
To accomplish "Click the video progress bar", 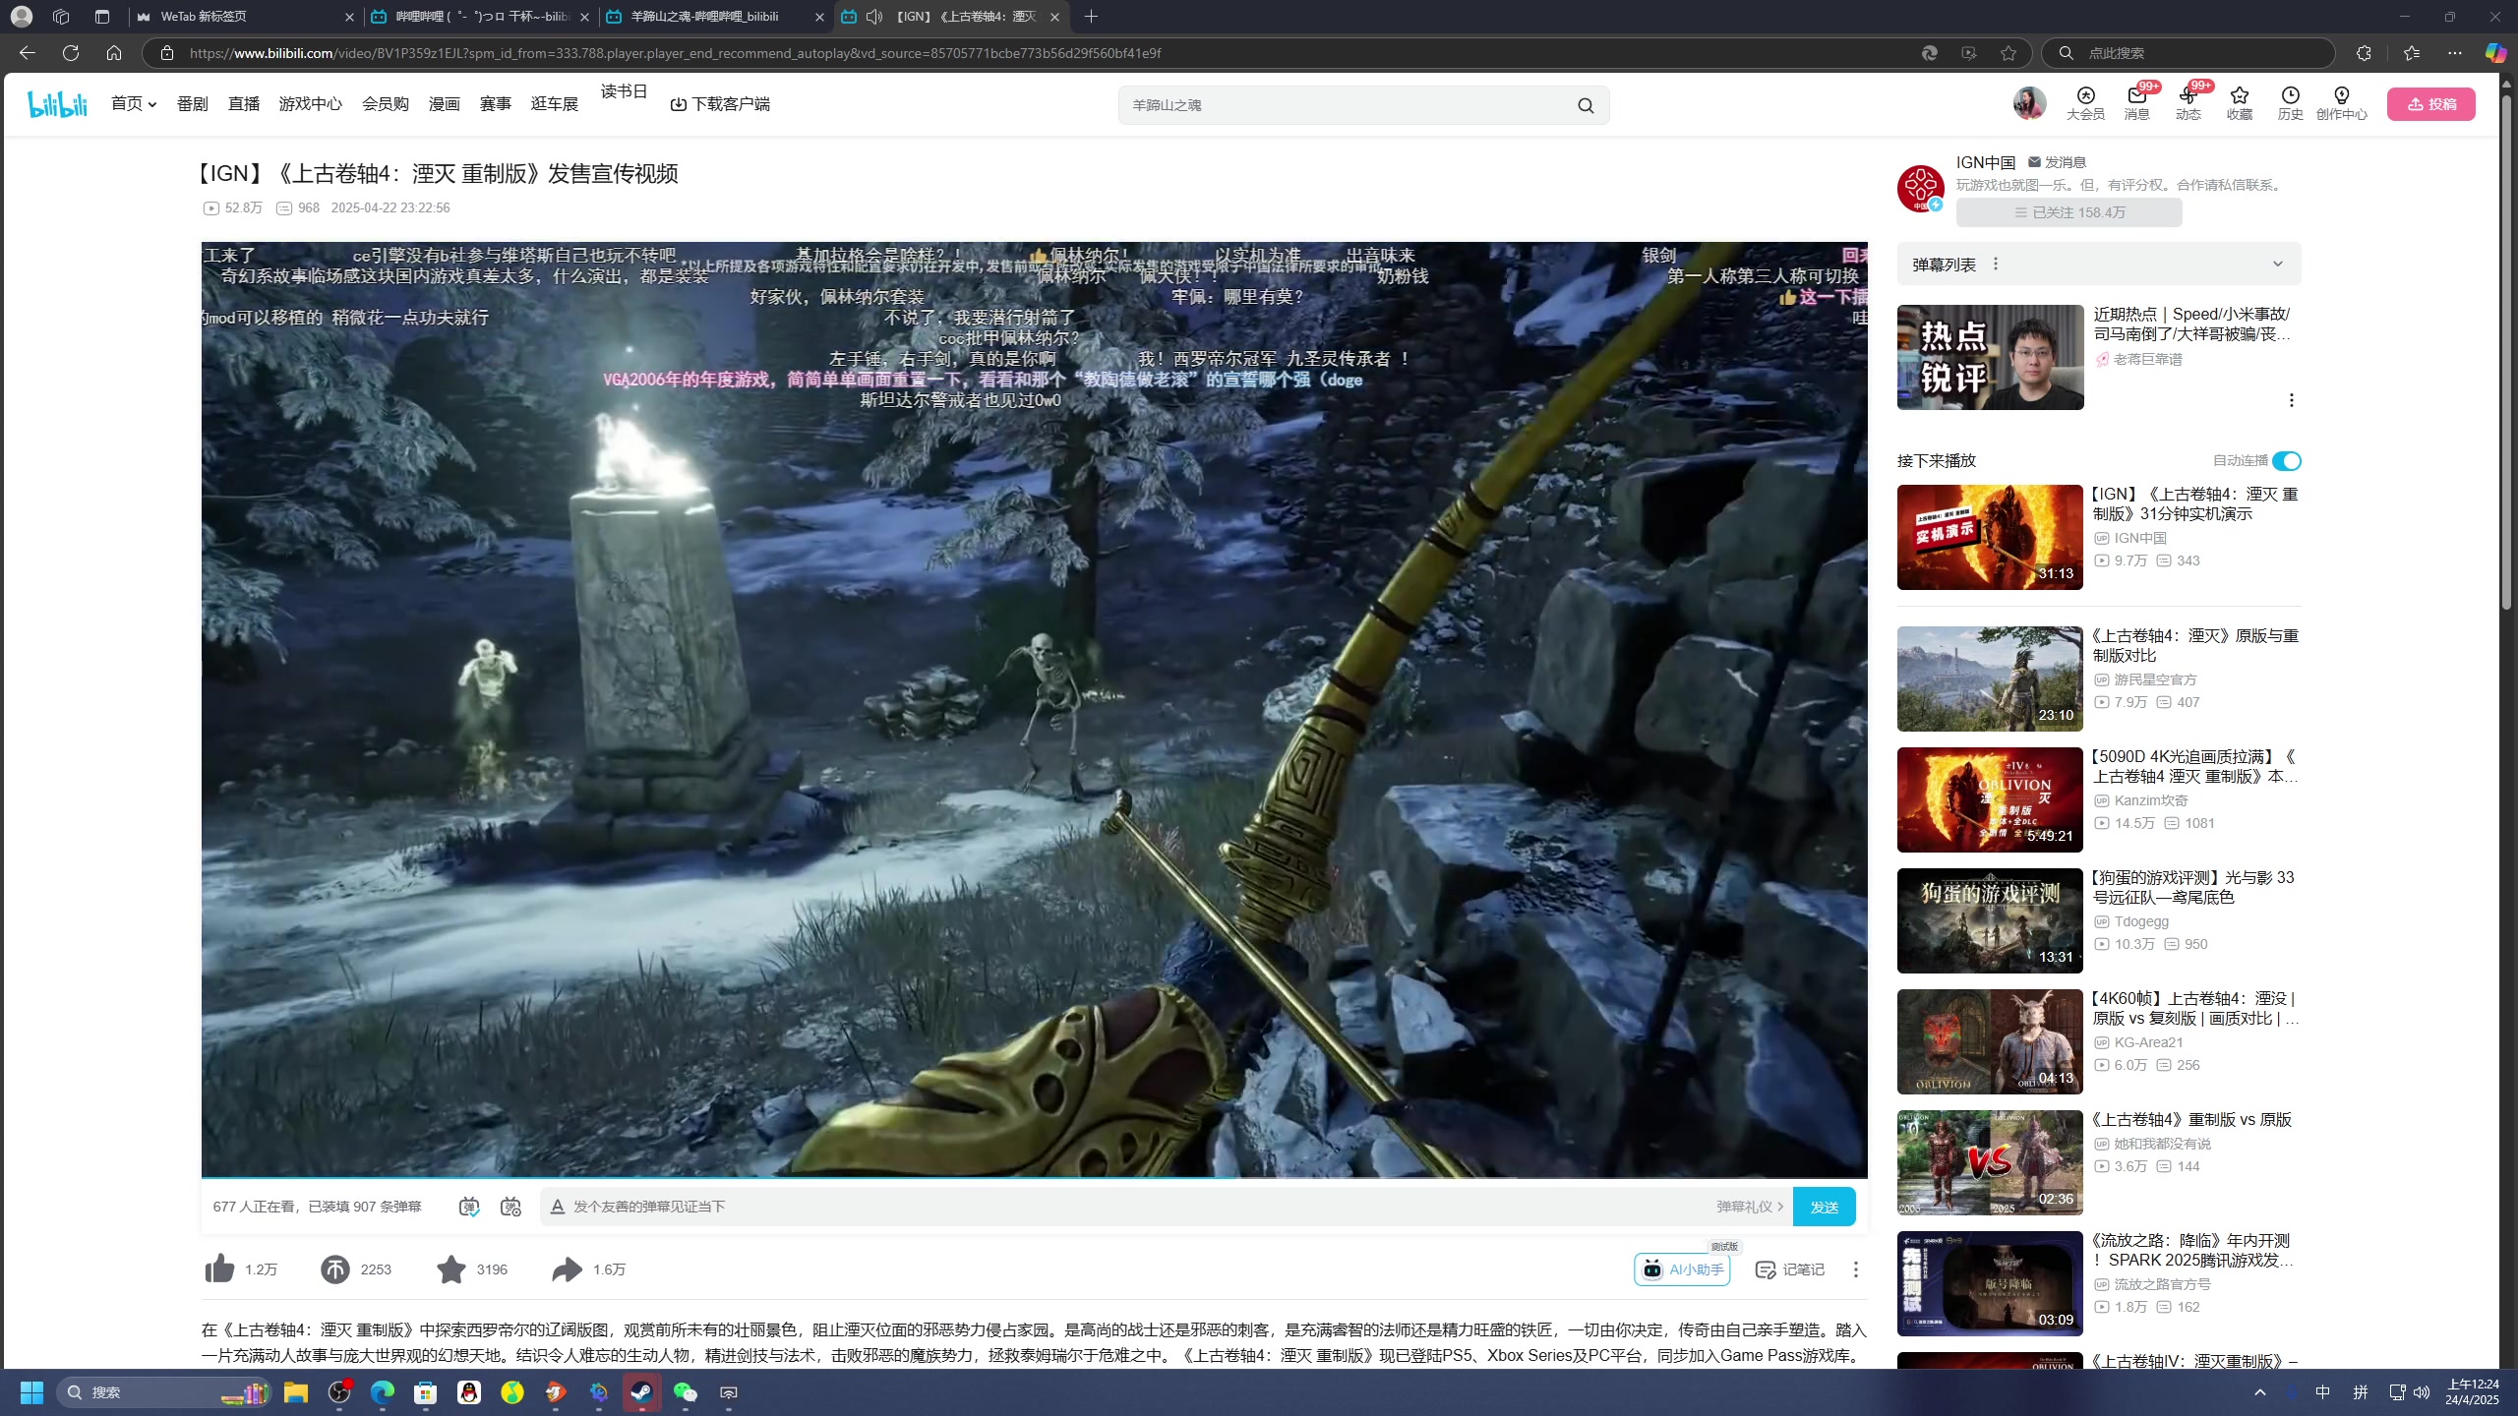I will coord(1034,1177).
